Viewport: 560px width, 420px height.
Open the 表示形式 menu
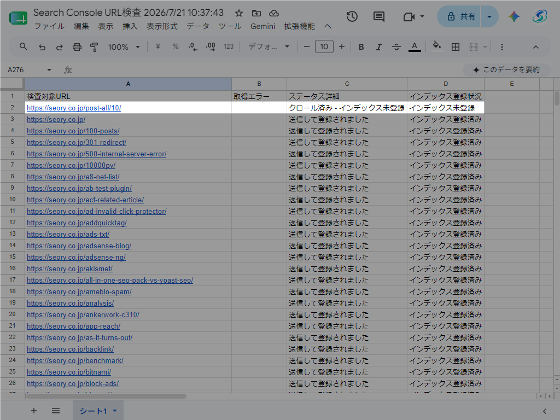(162, 26)
